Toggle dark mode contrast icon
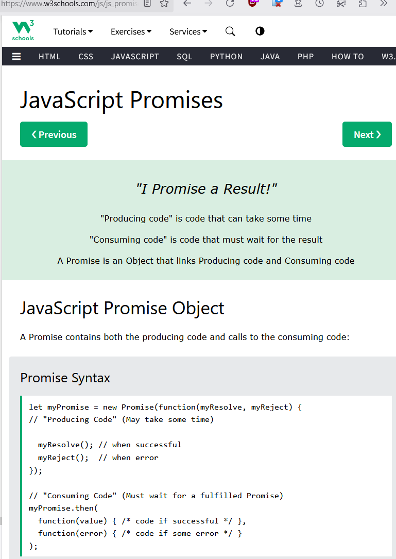The width and height of the screenshot is (396, 559). pyautogui.click(x=260, y=31)
